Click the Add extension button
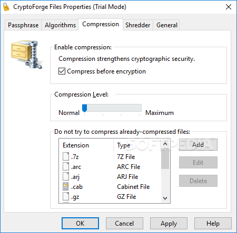 point(198,145)
